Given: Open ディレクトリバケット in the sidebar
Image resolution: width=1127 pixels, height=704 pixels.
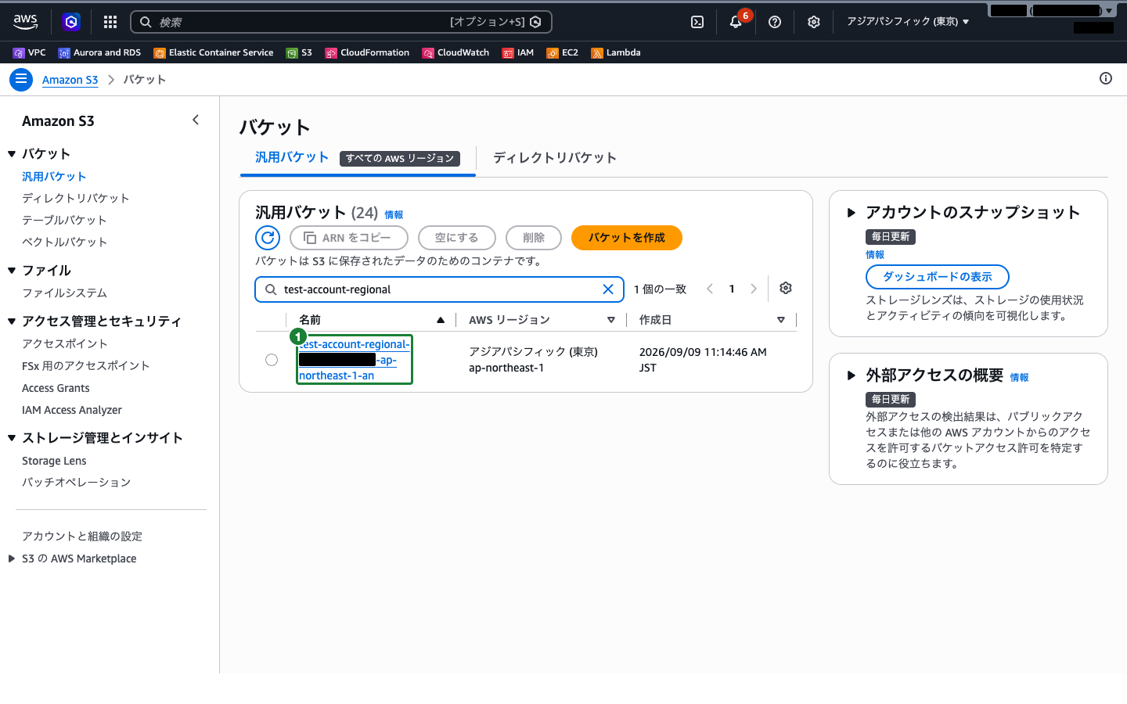Looking at the screenshot, I should coord(76,199).
